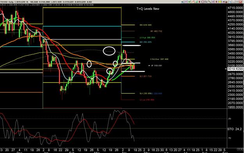Click the BP level label with arrow
This screenshot has width=244, height=153.
155,66
